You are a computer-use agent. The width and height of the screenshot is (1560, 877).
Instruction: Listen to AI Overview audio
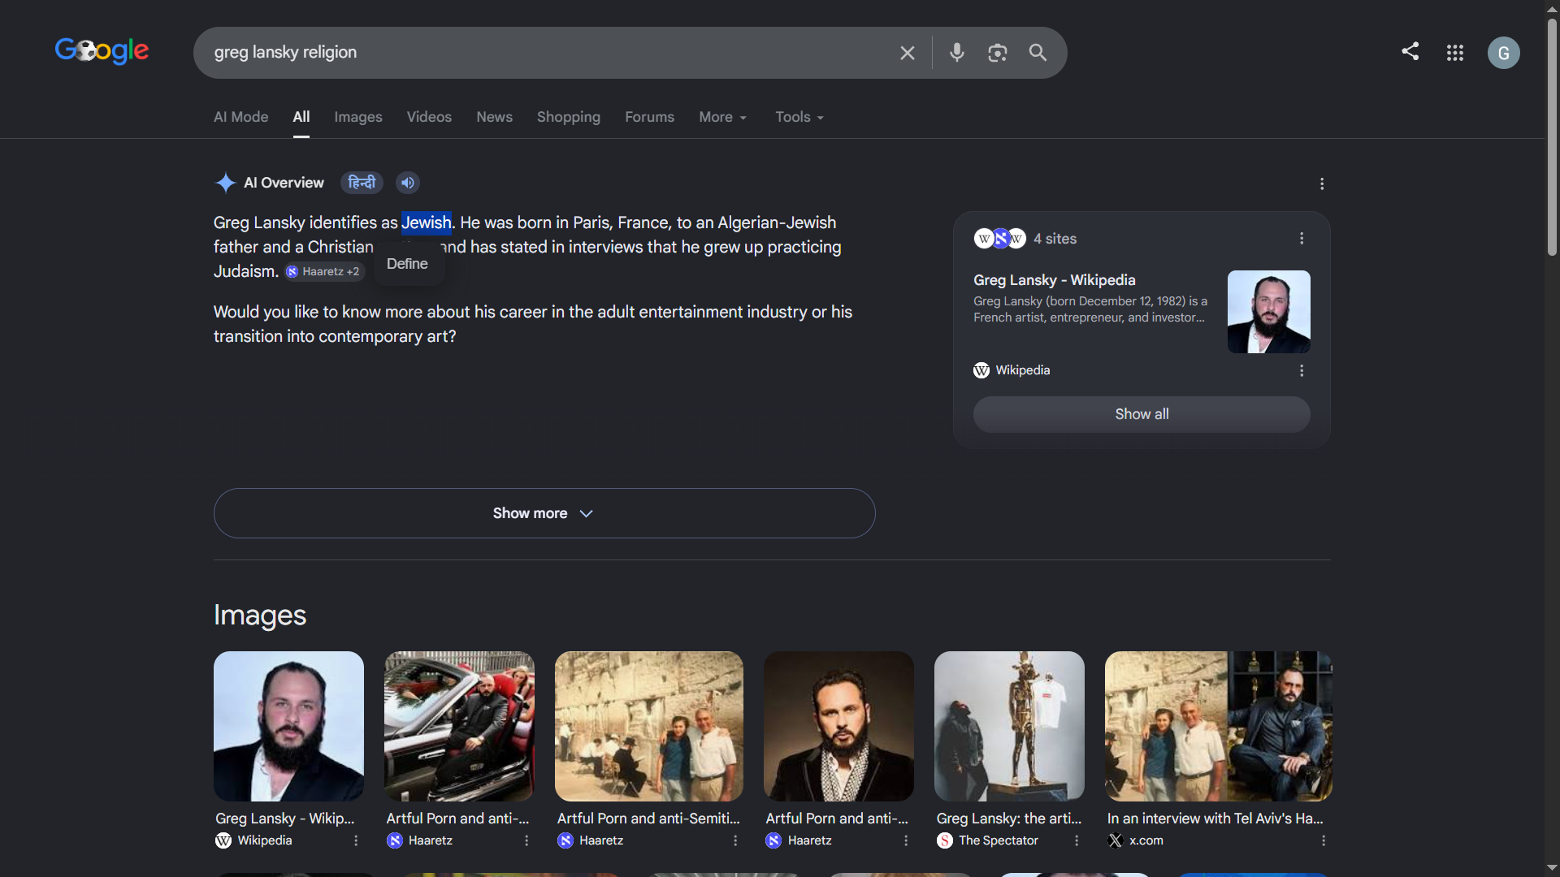tap(408, 183)
